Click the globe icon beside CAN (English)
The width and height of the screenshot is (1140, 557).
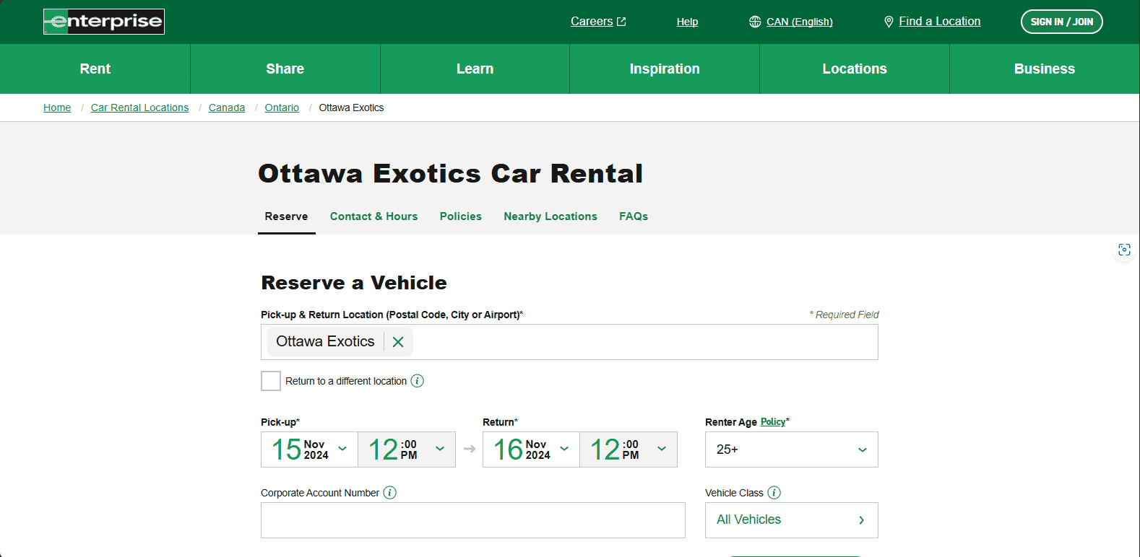[x=755, y=22]
